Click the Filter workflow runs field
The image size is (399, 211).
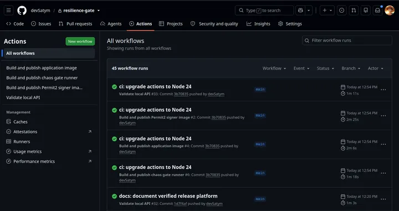pos(347,41)
